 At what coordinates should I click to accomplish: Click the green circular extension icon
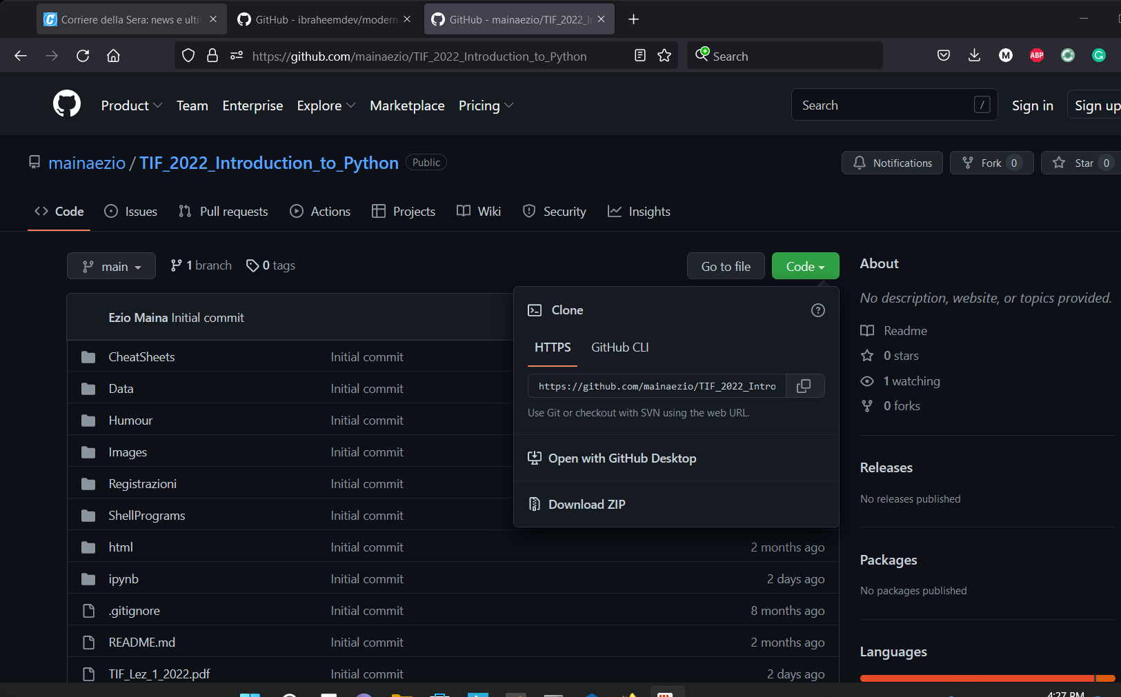(1068, 56)
